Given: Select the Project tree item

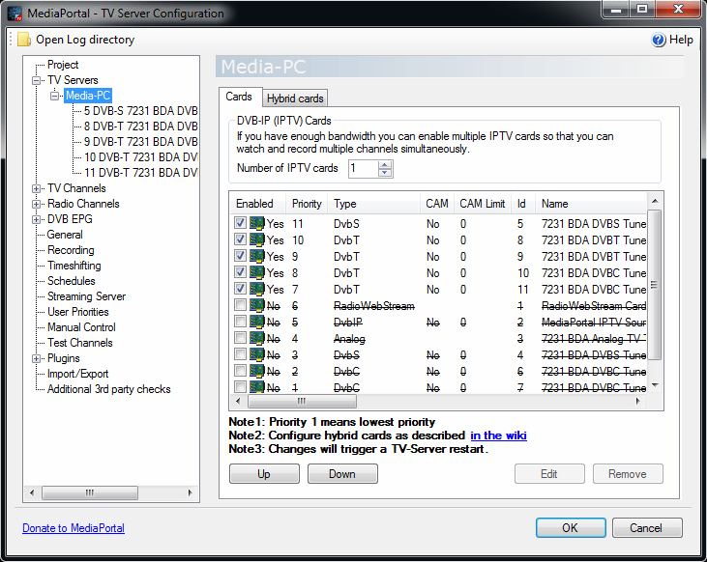Looking at the screenshot, I should point(63,65).
